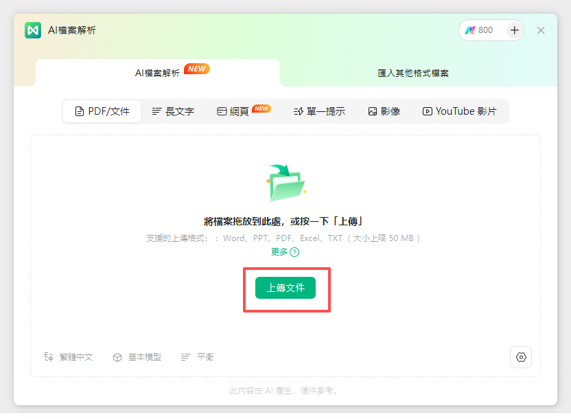Select the 影像 source type

[x=384, y=111]
